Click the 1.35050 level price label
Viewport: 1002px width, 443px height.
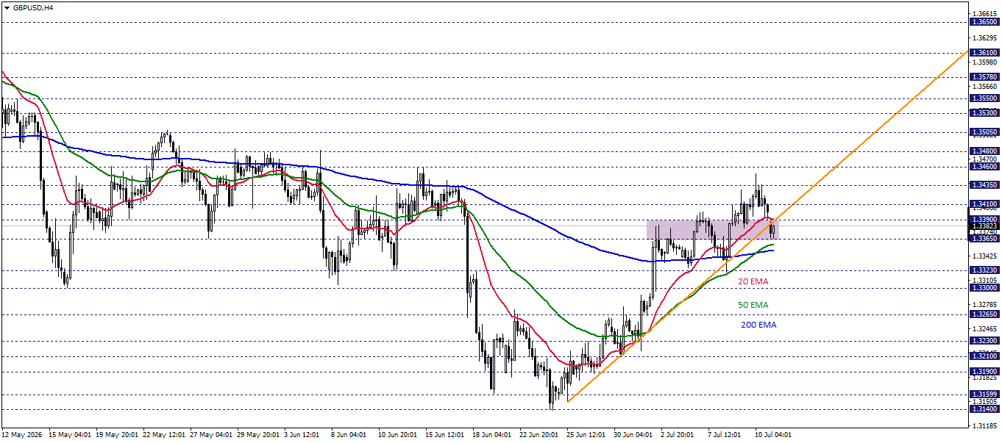click(x=984, y=133)
